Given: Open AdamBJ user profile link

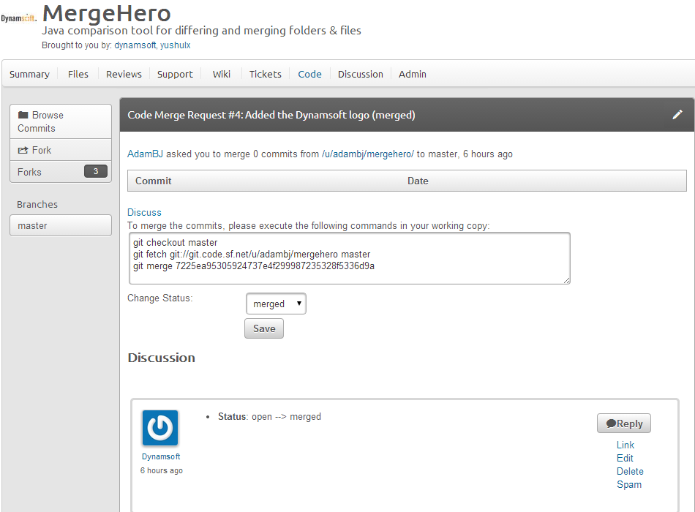Looking at the screenshot, I should click(x=146, y=154).
